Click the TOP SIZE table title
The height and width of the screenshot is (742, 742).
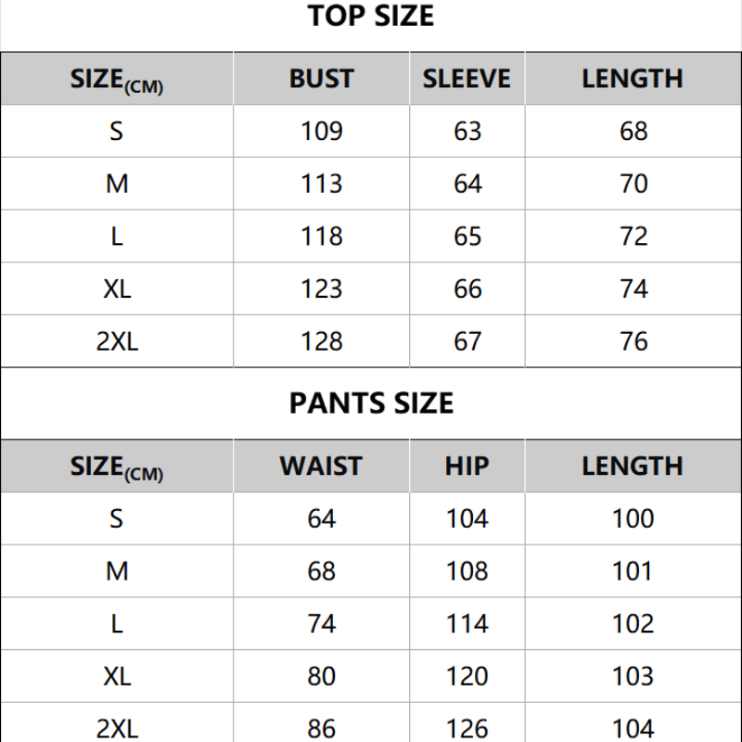[371, 17]
